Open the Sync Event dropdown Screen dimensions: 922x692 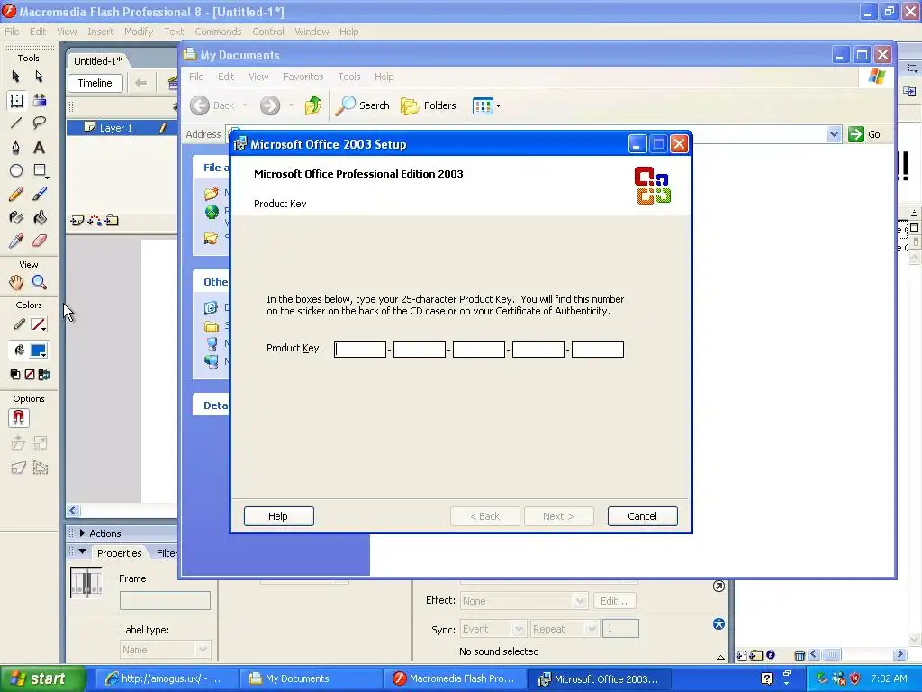coord(493,629)
